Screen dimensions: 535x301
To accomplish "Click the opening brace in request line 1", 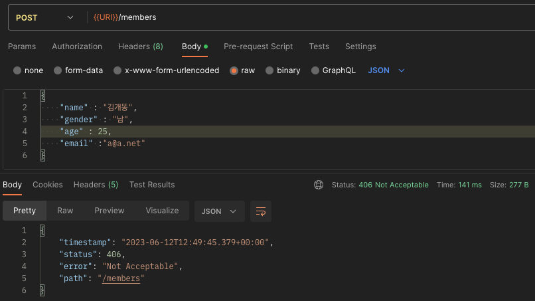I will tap(43, 95).
